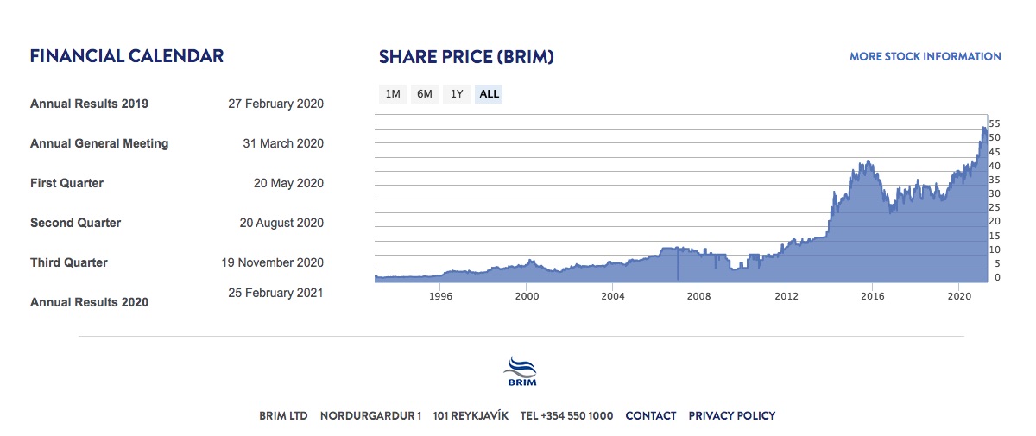Viewport: 1036px width, 436px height.
Task: Click the Annual Results 2019 entry
Action: [x=89, y=104]
